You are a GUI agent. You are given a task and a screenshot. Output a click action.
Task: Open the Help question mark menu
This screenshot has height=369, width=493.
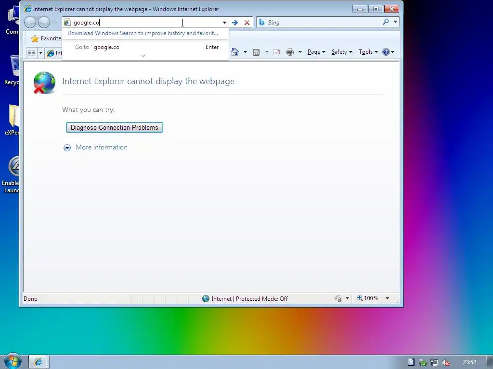[389, 52]
